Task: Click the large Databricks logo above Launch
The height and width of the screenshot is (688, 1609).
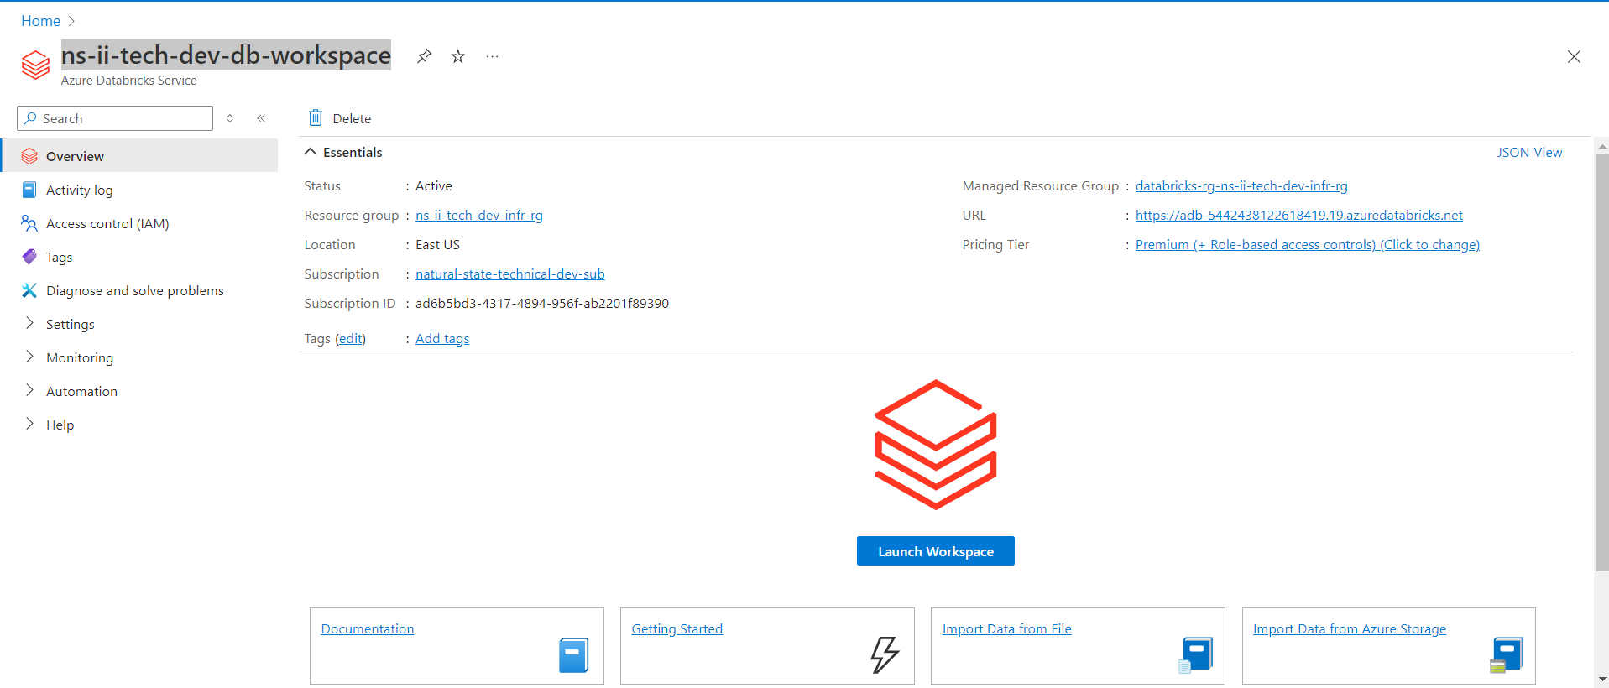Action: point(936,445)
